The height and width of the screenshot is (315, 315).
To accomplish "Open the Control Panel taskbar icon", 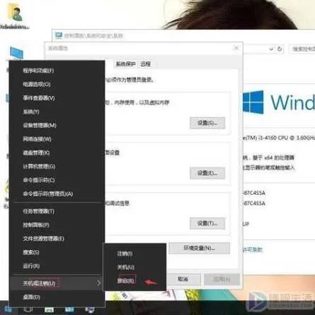I will click(89, 309).
